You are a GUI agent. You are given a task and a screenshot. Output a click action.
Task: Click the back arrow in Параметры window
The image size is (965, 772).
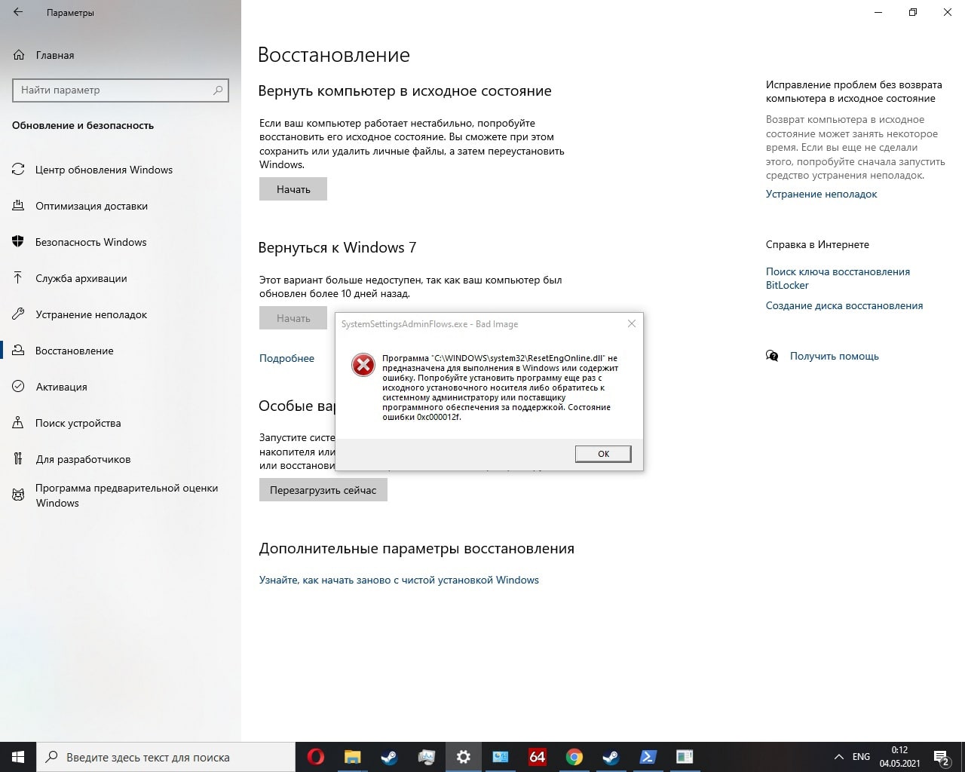tap(18, 13)
